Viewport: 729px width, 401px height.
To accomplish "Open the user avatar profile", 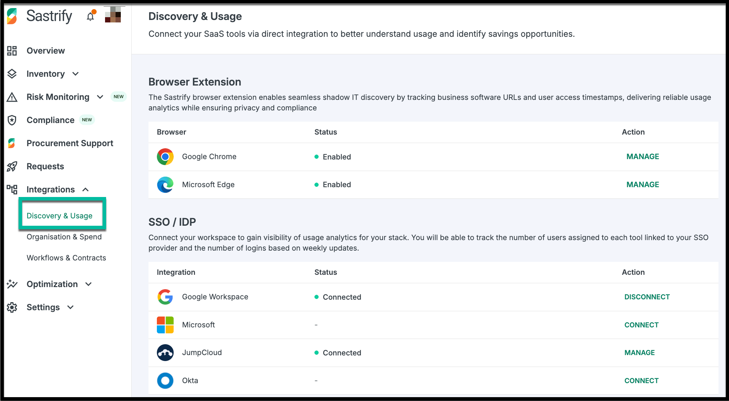I will [x=113, y=15].
